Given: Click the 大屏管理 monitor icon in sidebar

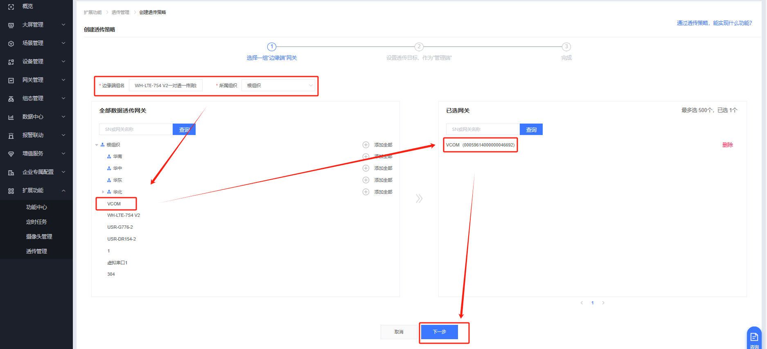Looking at the screenshot, I should 11,25.
